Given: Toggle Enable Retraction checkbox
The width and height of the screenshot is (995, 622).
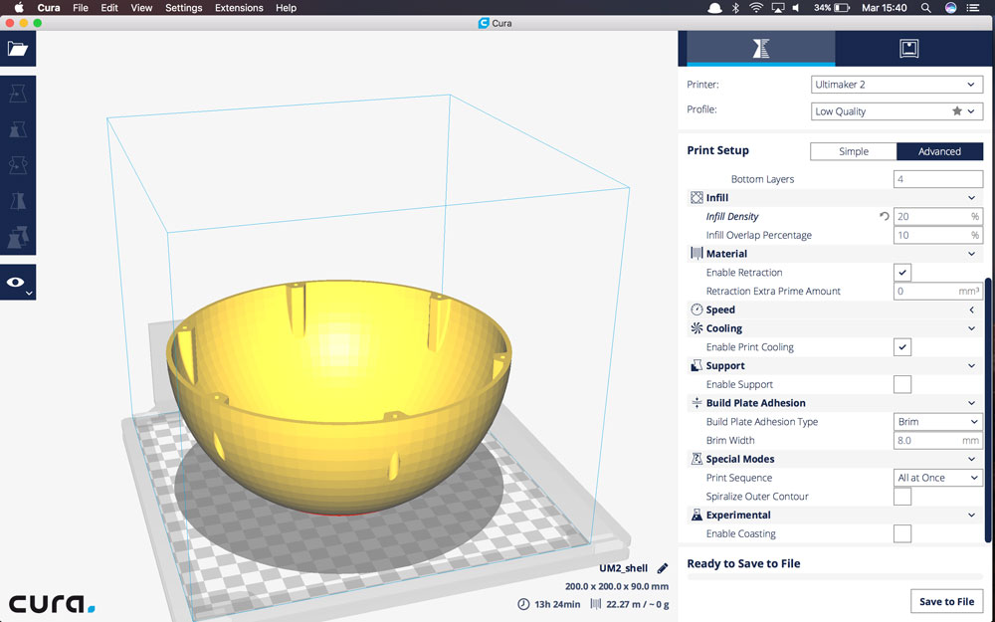Looking at the screenshot, I should point(902,273).
